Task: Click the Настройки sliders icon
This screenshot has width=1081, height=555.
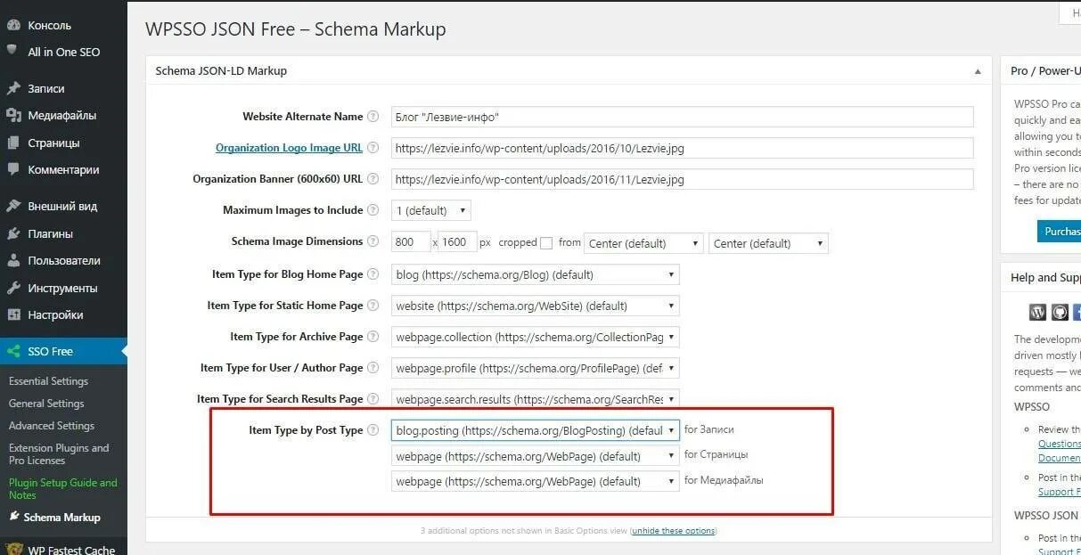Action: coord(13,314)
